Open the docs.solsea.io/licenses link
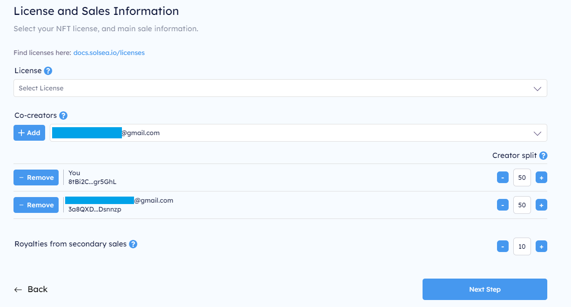 tap(109, 53)
